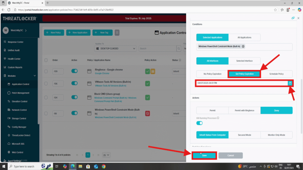Switch to All Applications tab
303x170 pixels.
point(244,37)
